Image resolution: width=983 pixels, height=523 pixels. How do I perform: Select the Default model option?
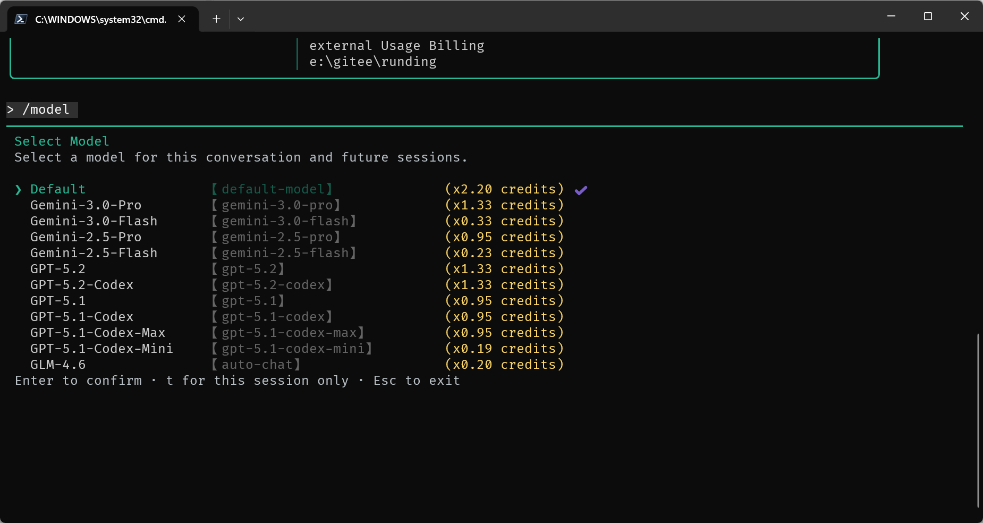click(58, 189)
